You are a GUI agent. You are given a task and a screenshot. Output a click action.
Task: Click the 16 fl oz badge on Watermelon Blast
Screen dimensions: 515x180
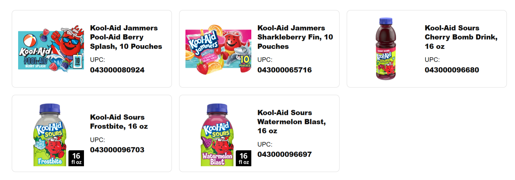(x=243, y=158)
